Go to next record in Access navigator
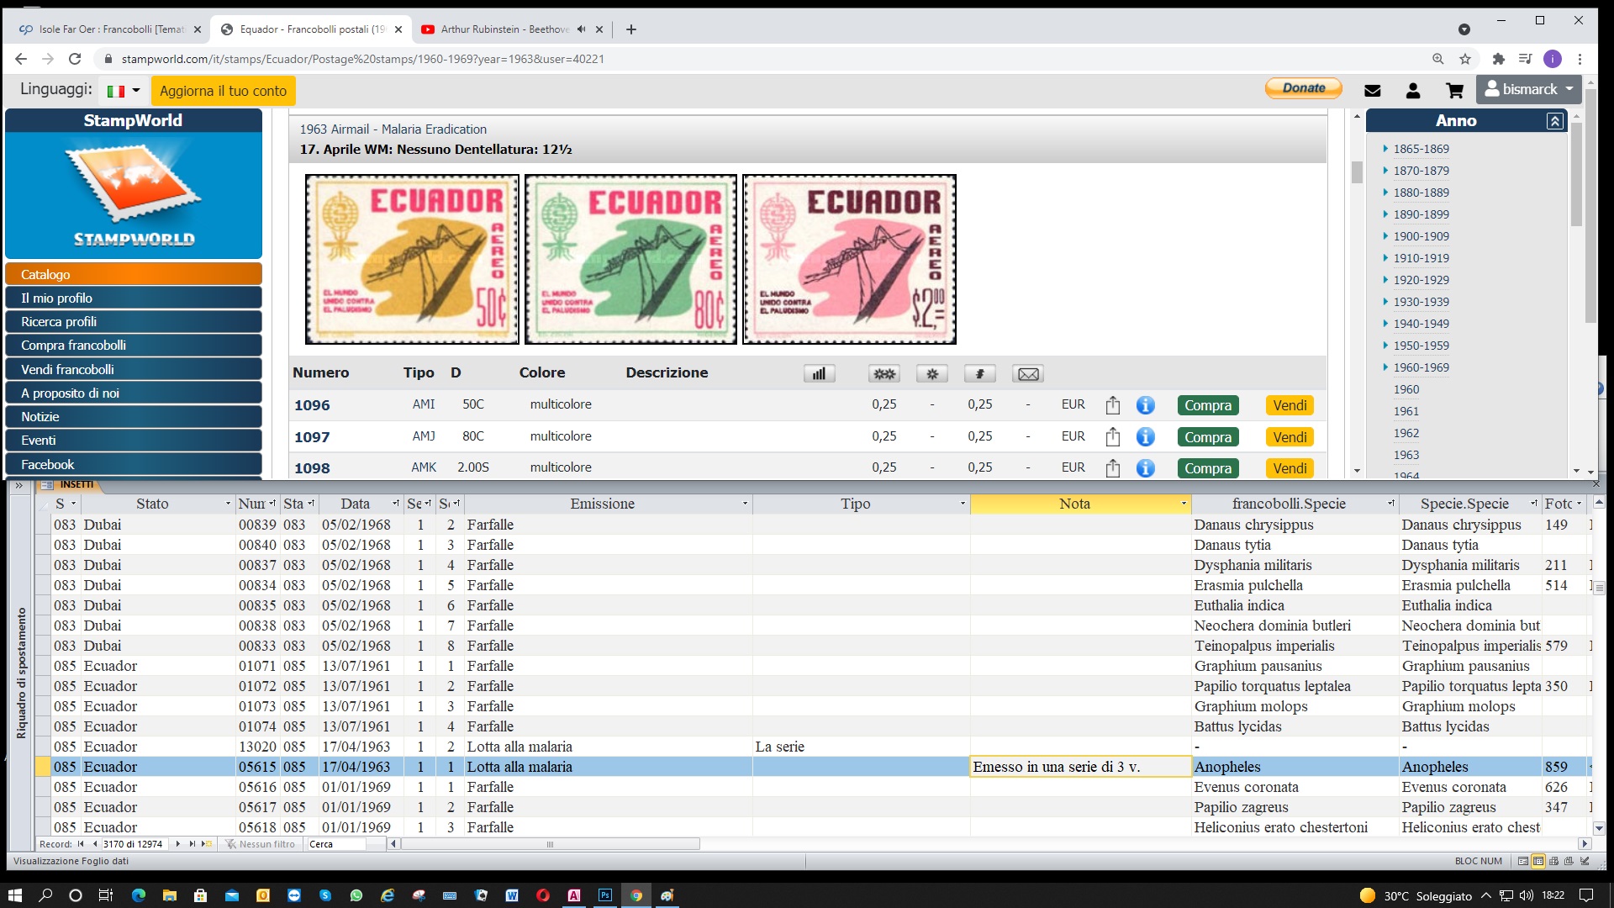The width and height of the screenshot is (1614, 908). click(177, 844)
